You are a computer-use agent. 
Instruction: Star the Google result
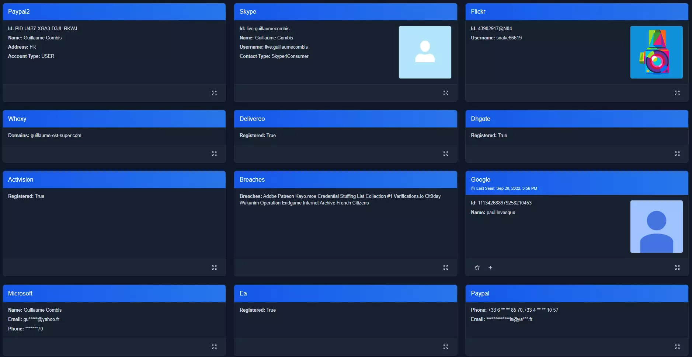click(477, 267)
